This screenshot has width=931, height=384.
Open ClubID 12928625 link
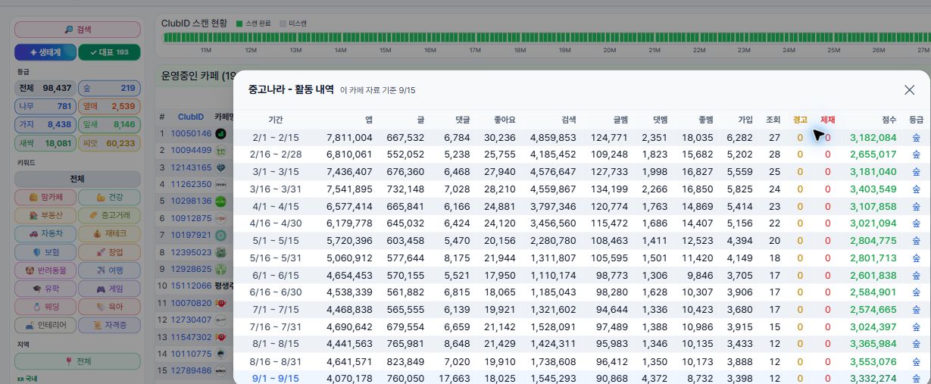click(x=191, y=269)
